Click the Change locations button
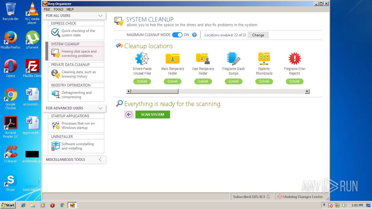 [x=258, y=35]
